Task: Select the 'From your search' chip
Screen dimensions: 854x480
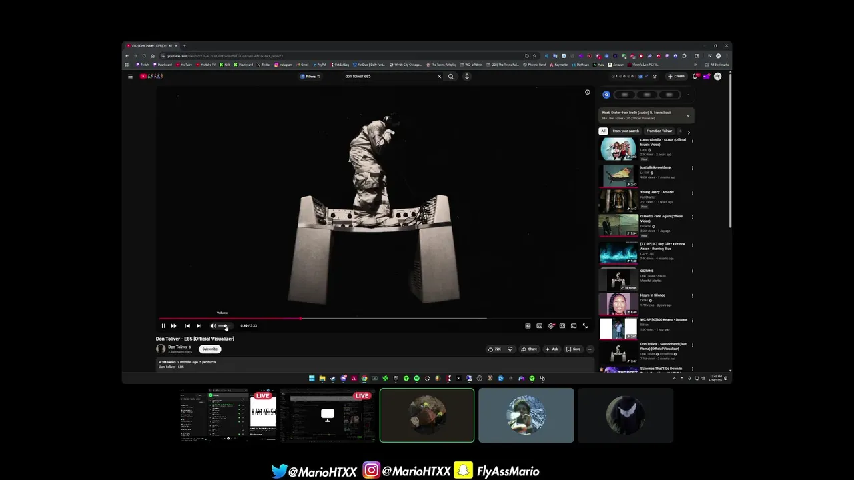Action: [x=626, y=131]
